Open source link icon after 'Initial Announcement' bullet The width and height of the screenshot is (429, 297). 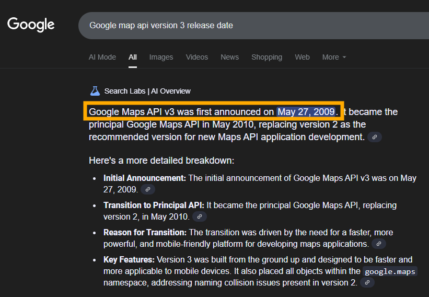tap(148, 189)
